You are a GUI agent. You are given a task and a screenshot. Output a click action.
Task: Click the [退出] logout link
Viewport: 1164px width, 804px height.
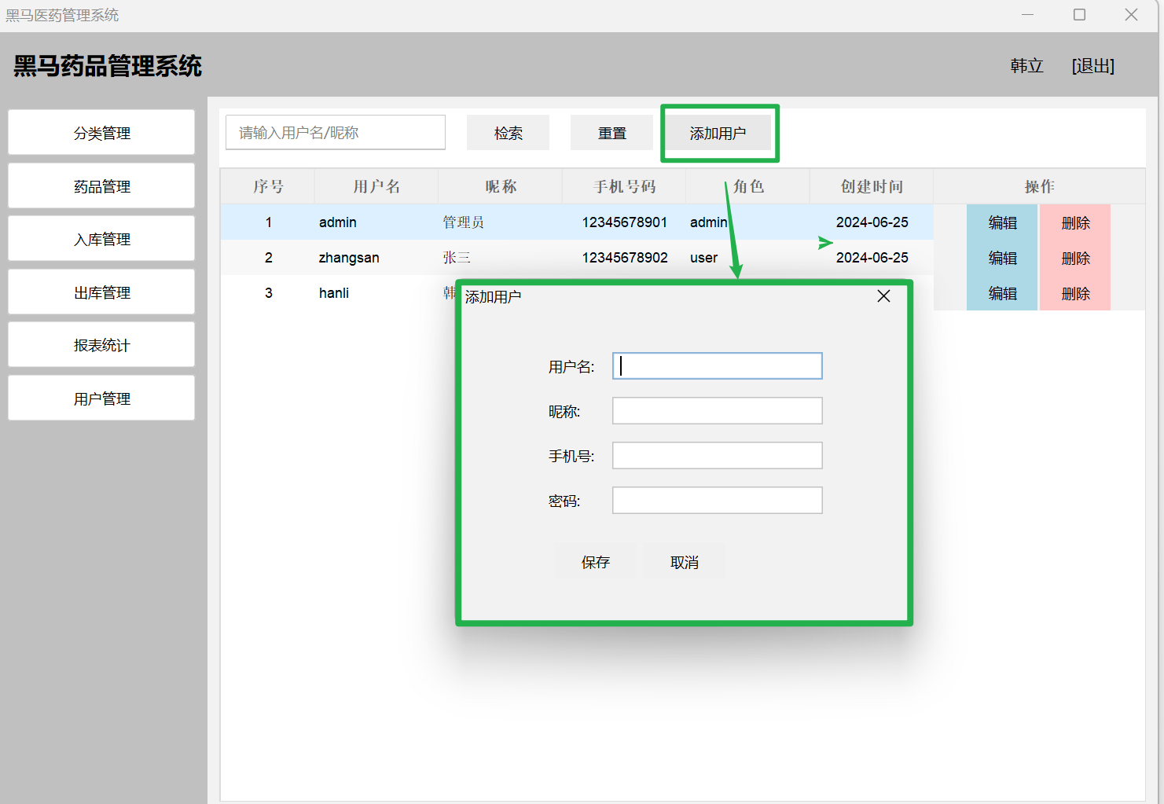(x=1092, y=66)
